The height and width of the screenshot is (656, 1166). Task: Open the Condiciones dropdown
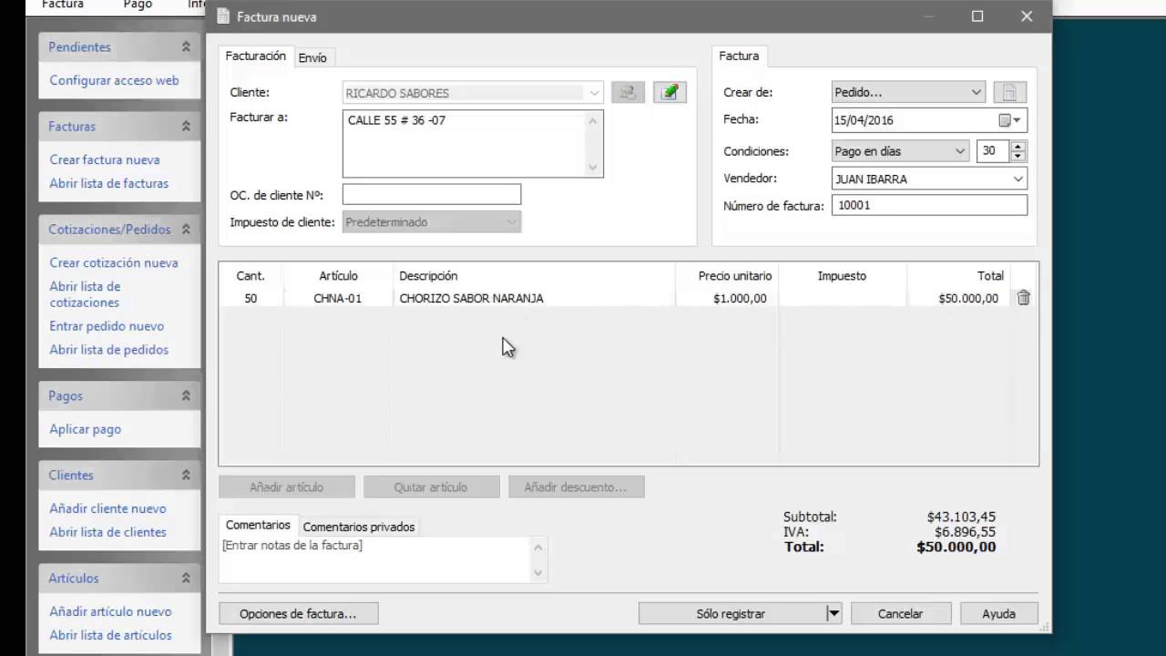coord(960,151)
